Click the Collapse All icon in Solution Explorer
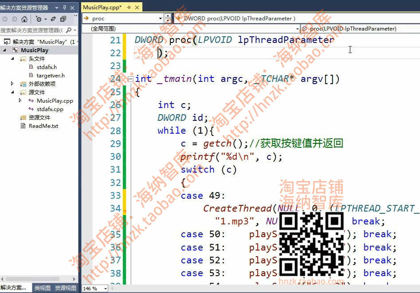Screen dimensions: 420x293 [x=63, y=19]
